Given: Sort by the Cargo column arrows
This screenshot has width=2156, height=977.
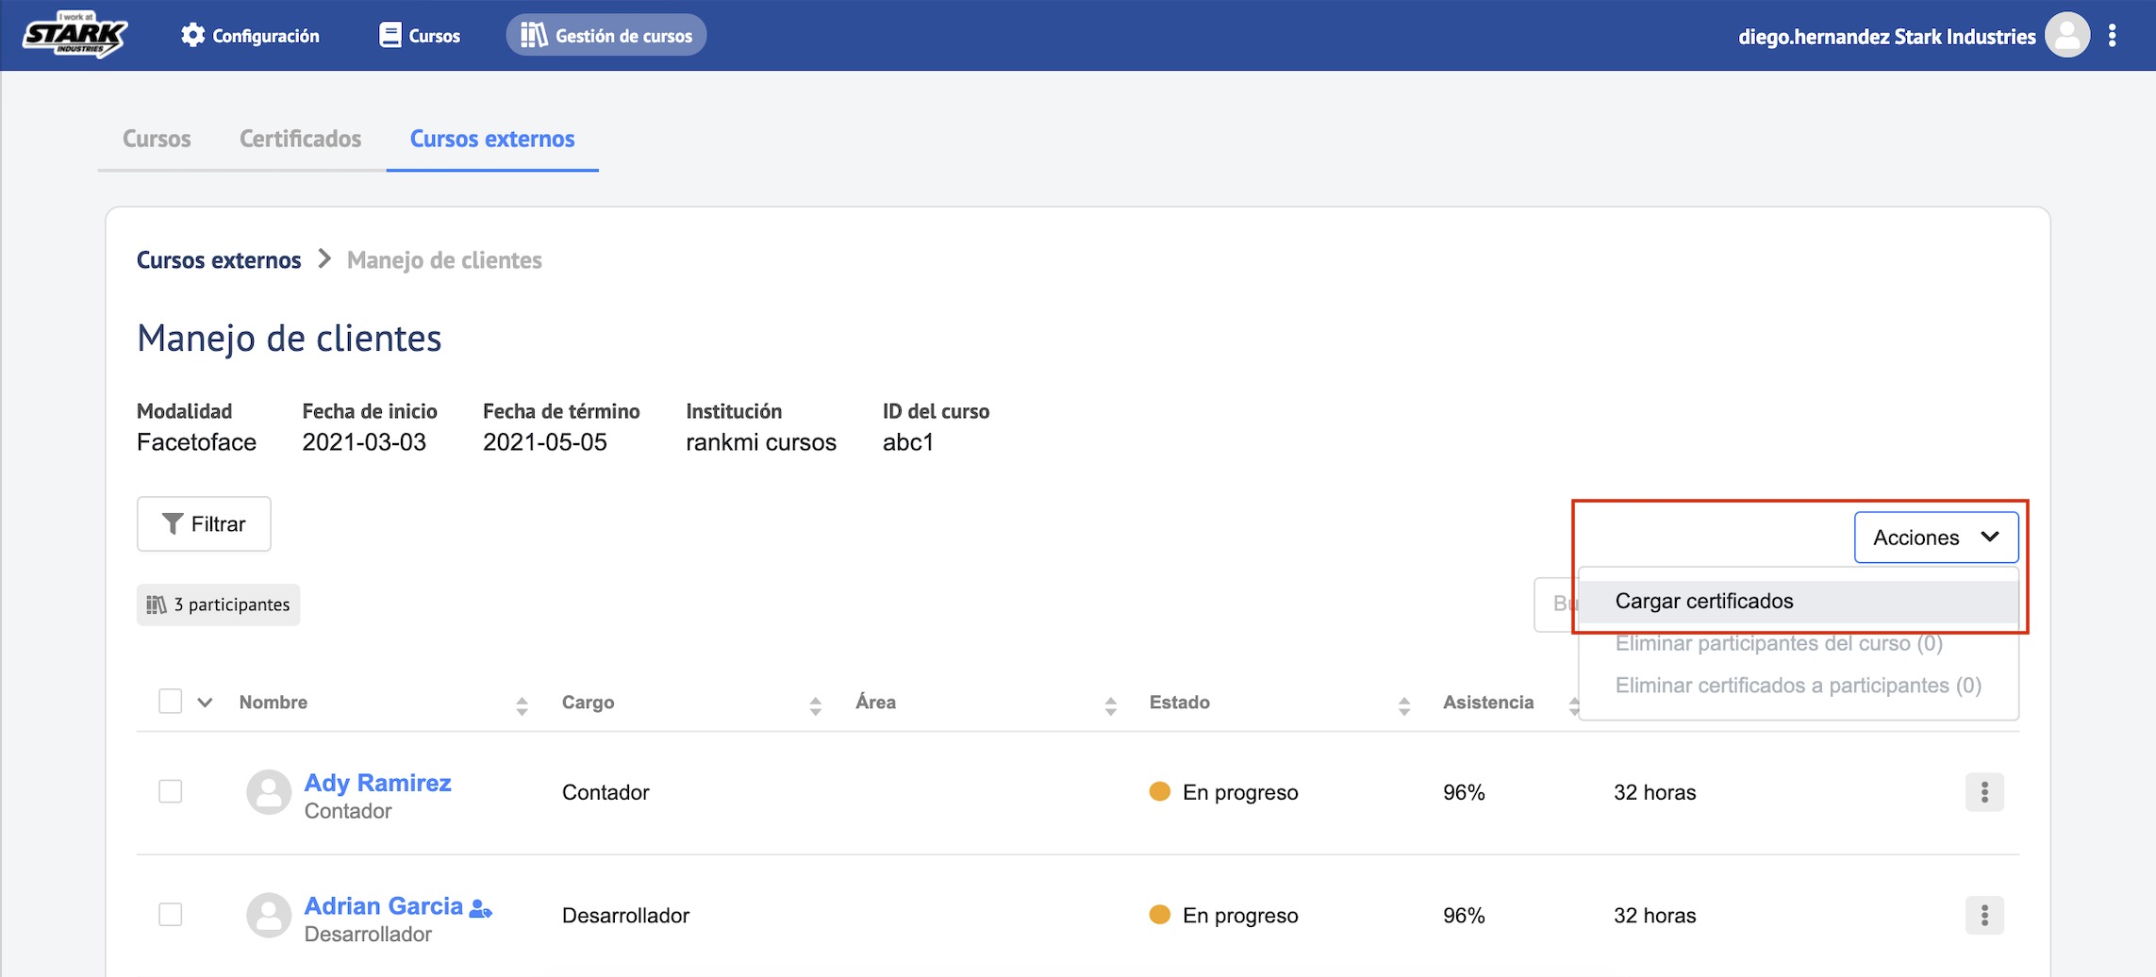Looking at the screenshot, I should pyautogui.click(x=816, y=706).
